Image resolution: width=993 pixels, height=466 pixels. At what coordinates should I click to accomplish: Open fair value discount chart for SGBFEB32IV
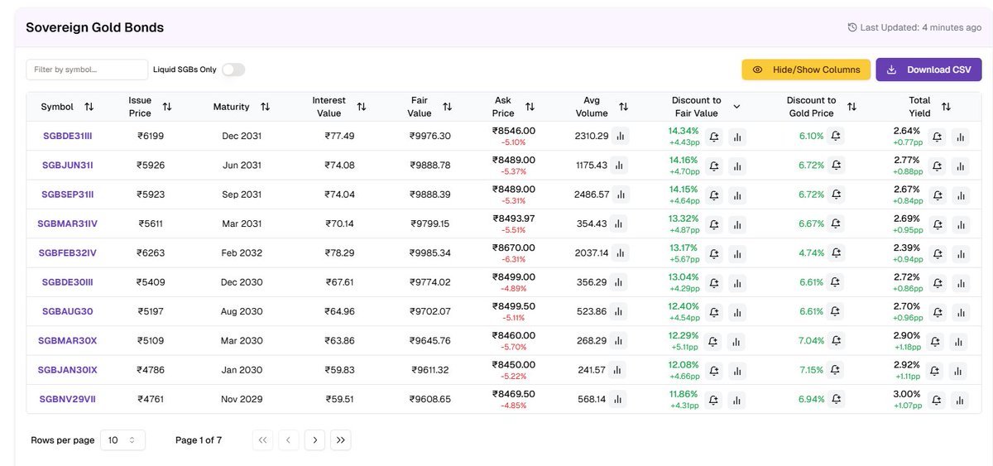point(737,253)
